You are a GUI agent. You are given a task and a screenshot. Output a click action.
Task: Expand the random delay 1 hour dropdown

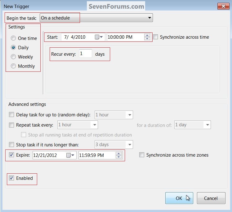coord(114,115)
